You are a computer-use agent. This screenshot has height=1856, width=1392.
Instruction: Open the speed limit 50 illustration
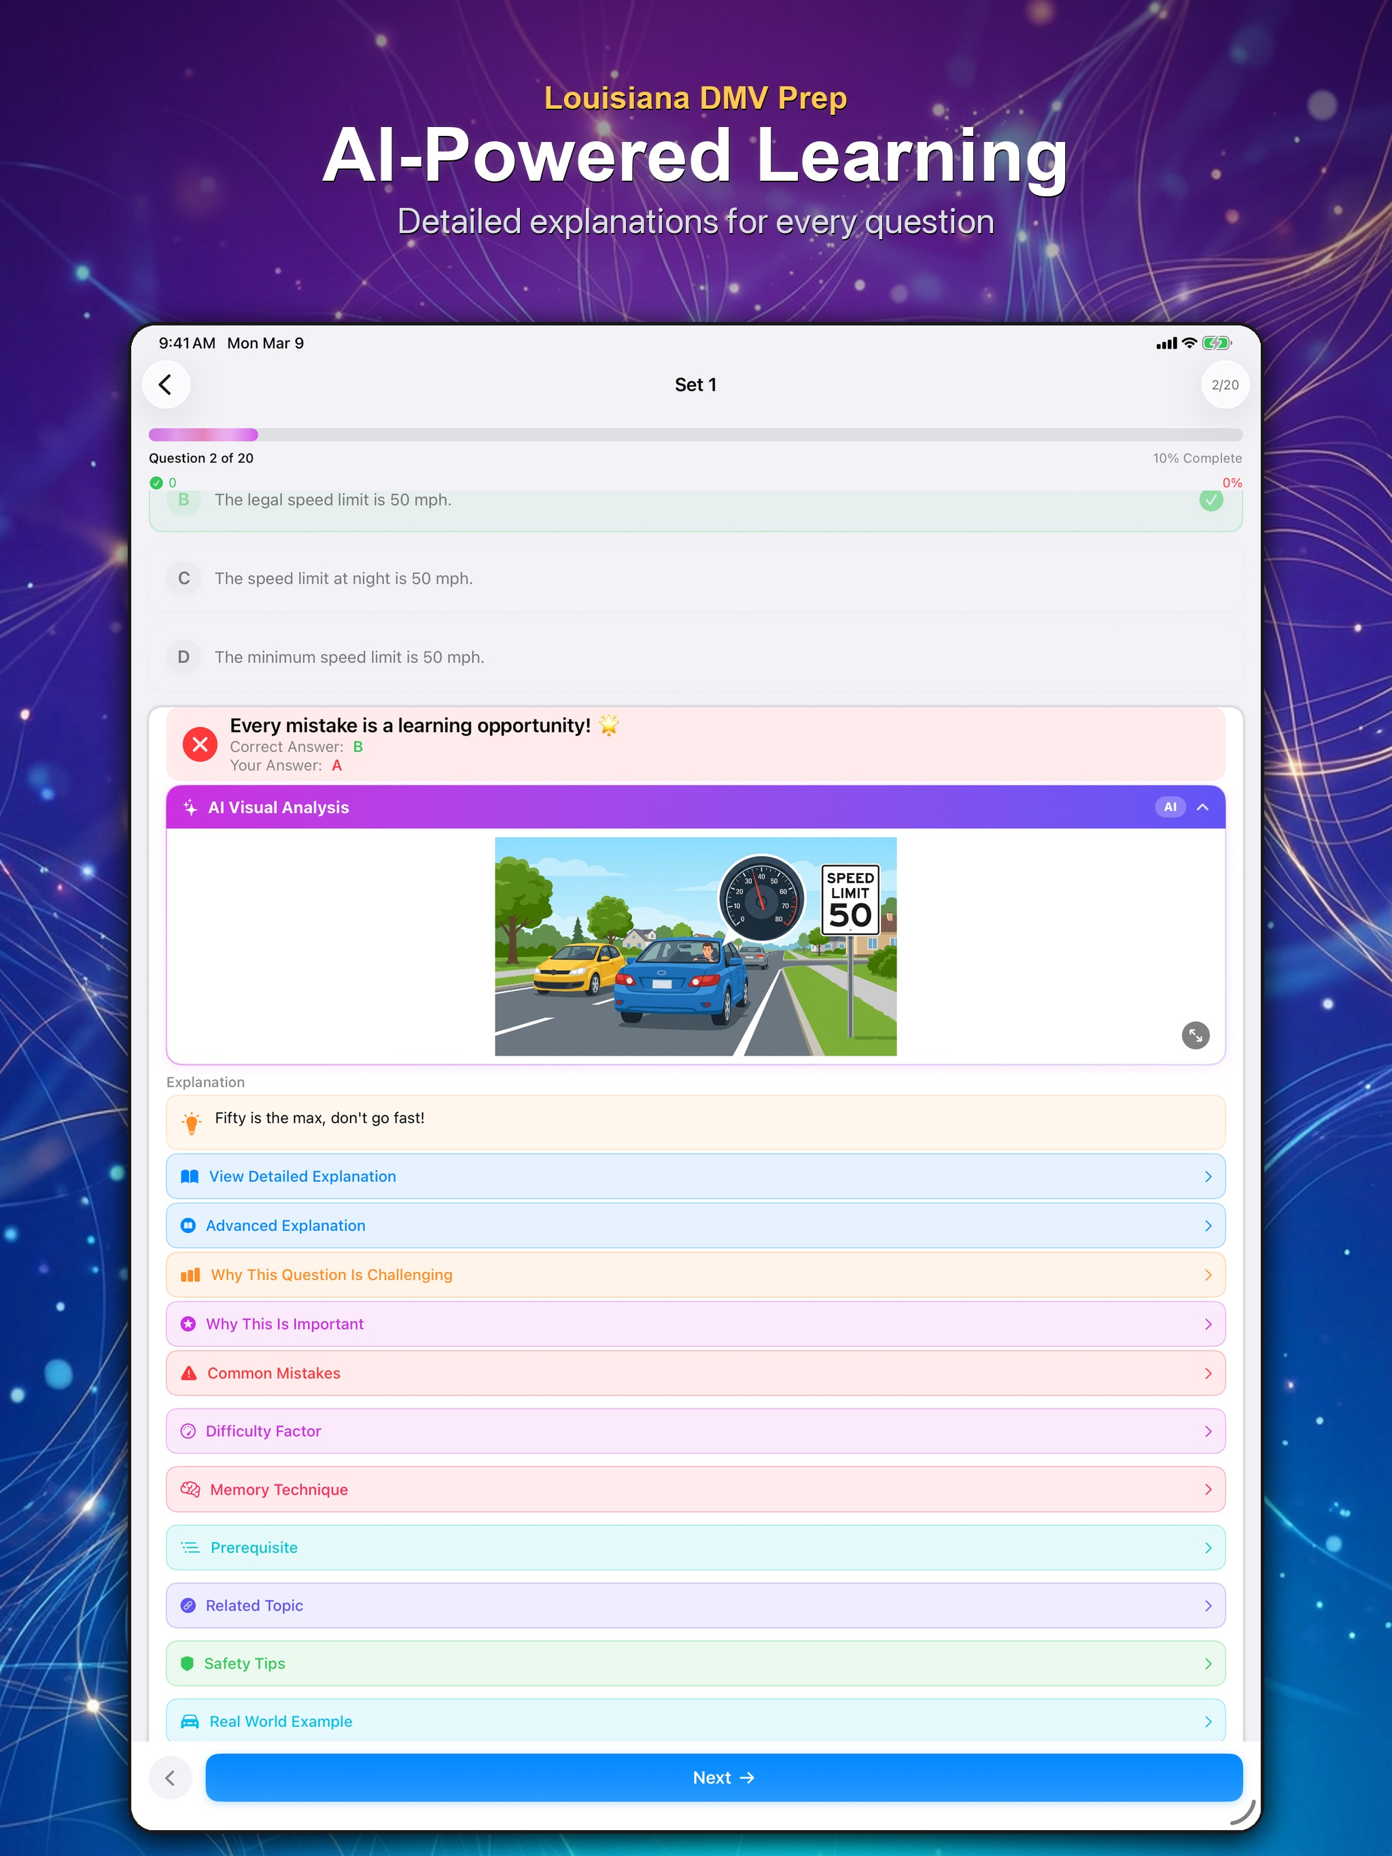pyautogui.click(x=695, y=946)
